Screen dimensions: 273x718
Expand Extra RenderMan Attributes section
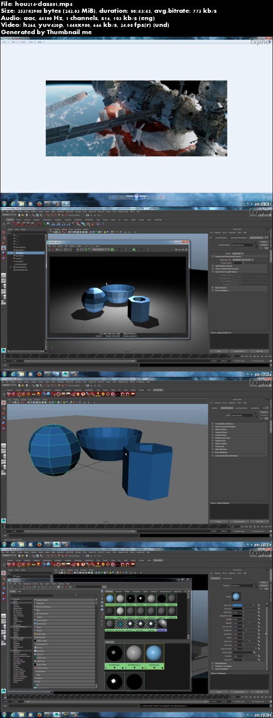[239, 455]
